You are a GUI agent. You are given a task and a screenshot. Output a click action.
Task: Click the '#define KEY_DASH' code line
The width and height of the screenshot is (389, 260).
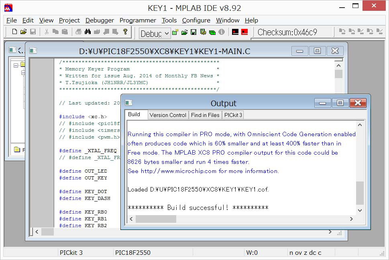click(85, 198)
